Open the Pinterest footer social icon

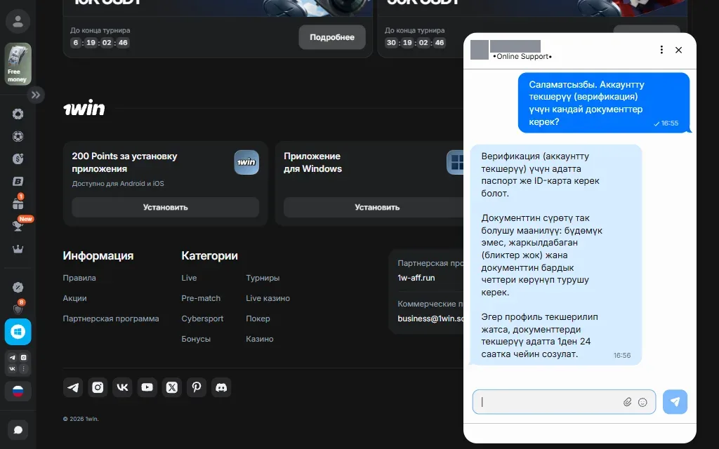[197, 387]
